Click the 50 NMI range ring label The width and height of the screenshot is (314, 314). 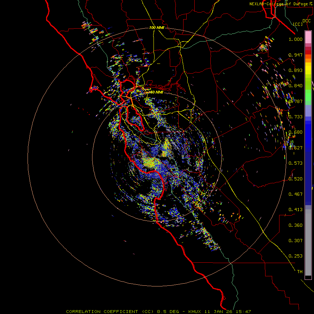pos(157,92)
